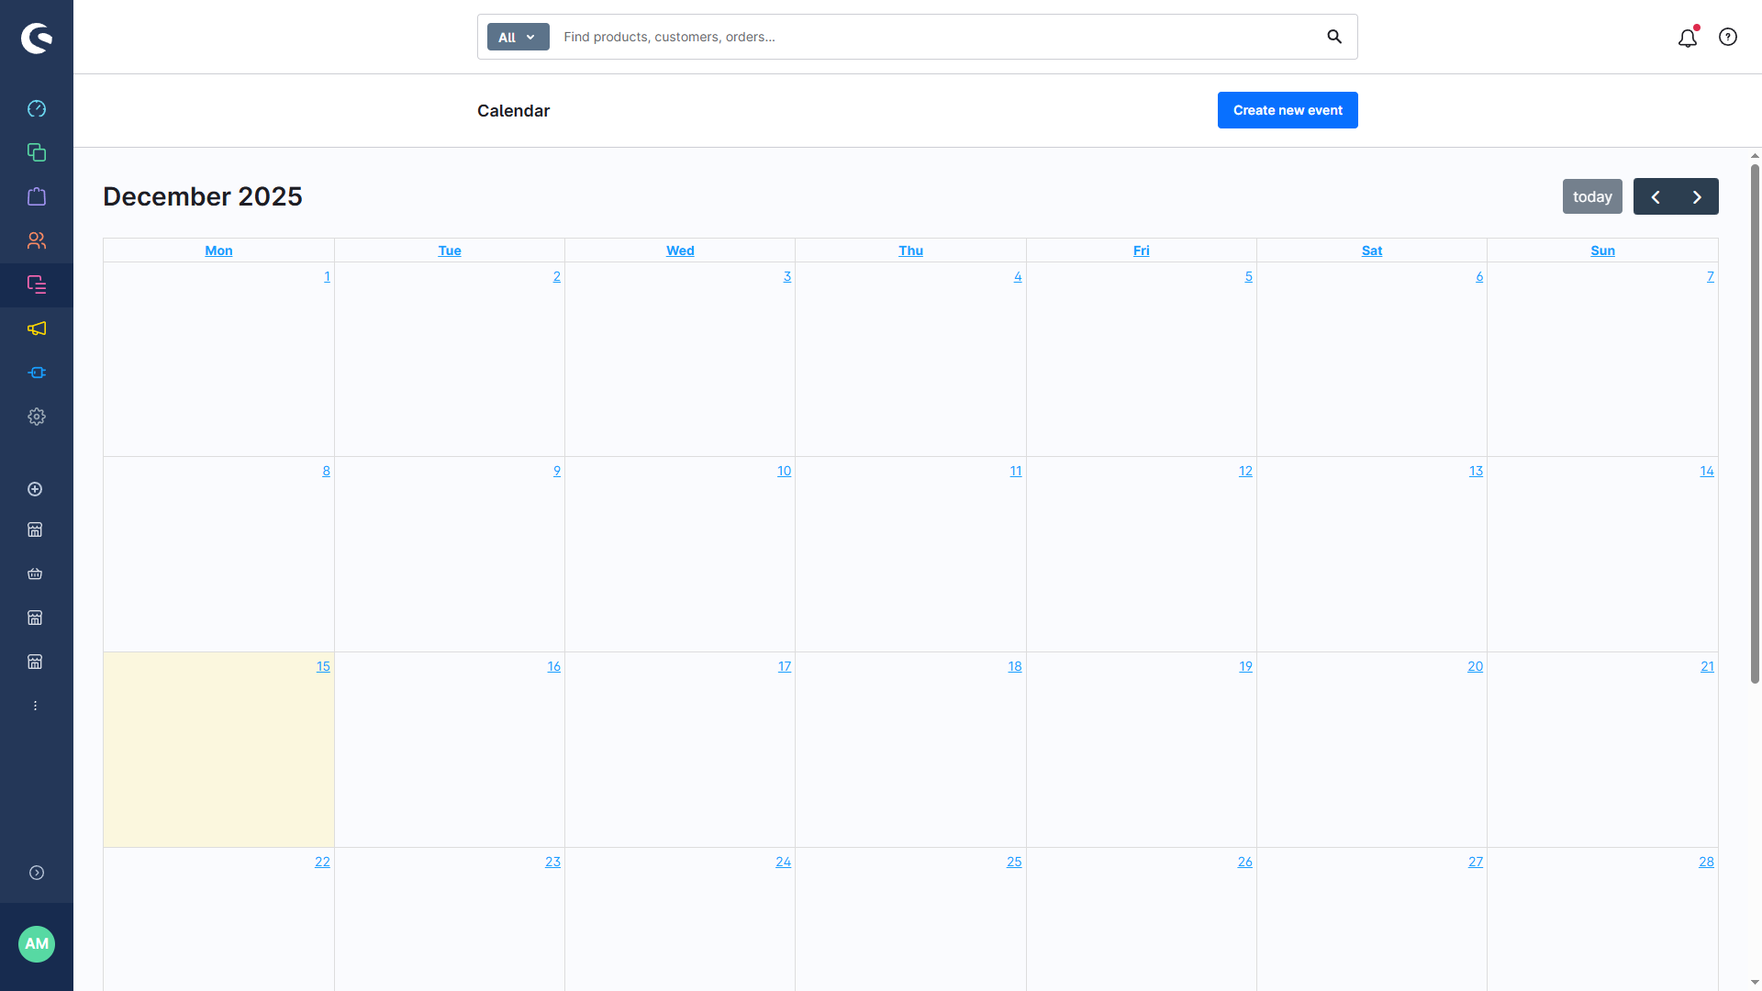Open the headless sales channel basket icon
1762x991 pixels.
35,574
